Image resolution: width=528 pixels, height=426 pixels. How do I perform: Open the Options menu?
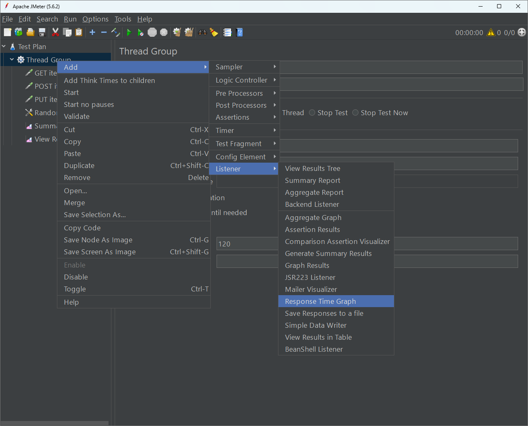(95, 19)
